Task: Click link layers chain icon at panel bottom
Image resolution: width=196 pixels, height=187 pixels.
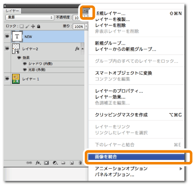Action: [29, 163]
